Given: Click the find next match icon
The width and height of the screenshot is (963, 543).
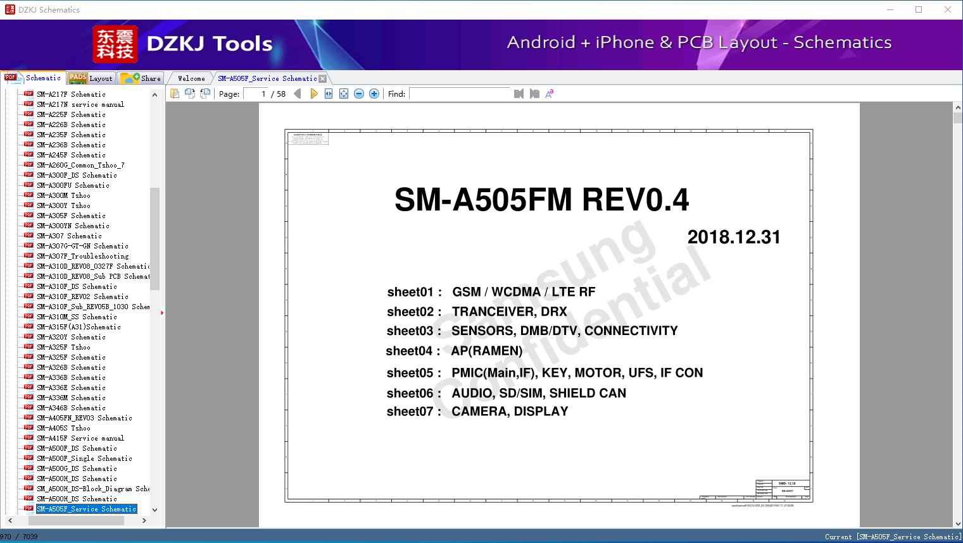Looking at the screenshot, I should (x=534, y=94).
